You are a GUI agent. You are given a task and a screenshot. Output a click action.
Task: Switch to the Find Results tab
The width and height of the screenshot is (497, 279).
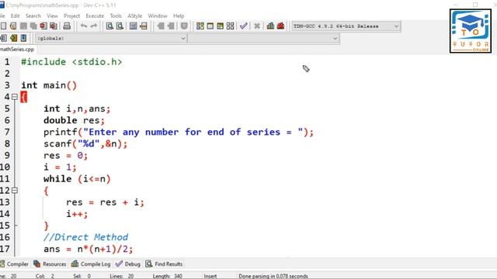pos(164,263)
